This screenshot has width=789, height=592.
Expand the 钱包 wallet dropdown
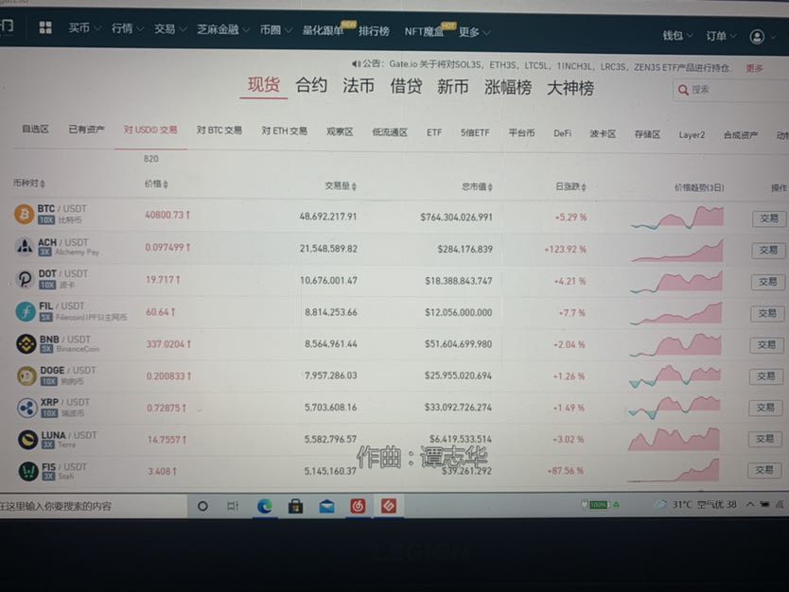pyautogui.click(x=677, y=35)
